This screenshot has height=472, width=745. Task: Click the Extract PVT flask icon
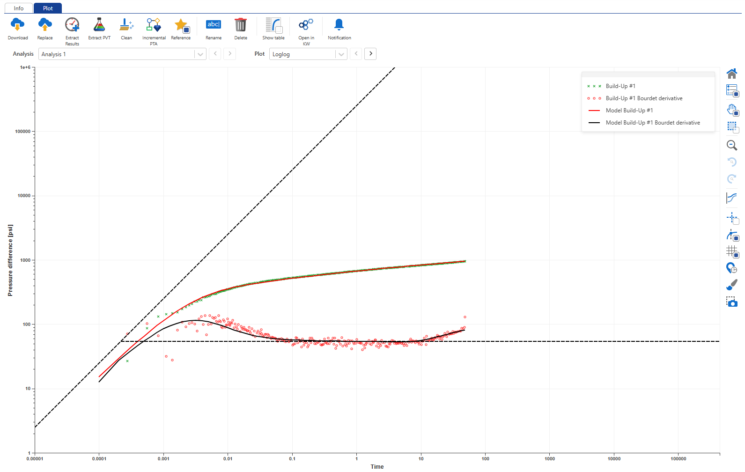point(99,25)
